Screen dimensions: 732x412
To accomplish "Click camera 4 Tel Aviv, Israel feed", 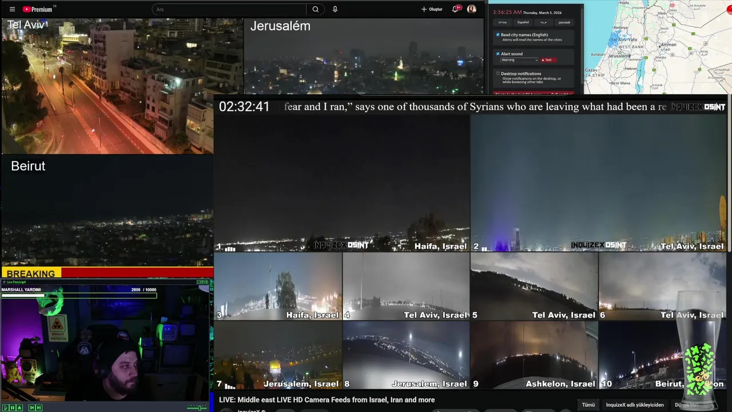I will coord(406,287).
